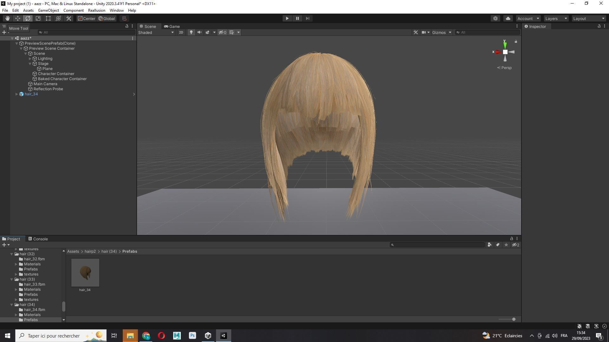
Task: Open the Gizmos dropdown arrow
Action: [x=450, y=32]
